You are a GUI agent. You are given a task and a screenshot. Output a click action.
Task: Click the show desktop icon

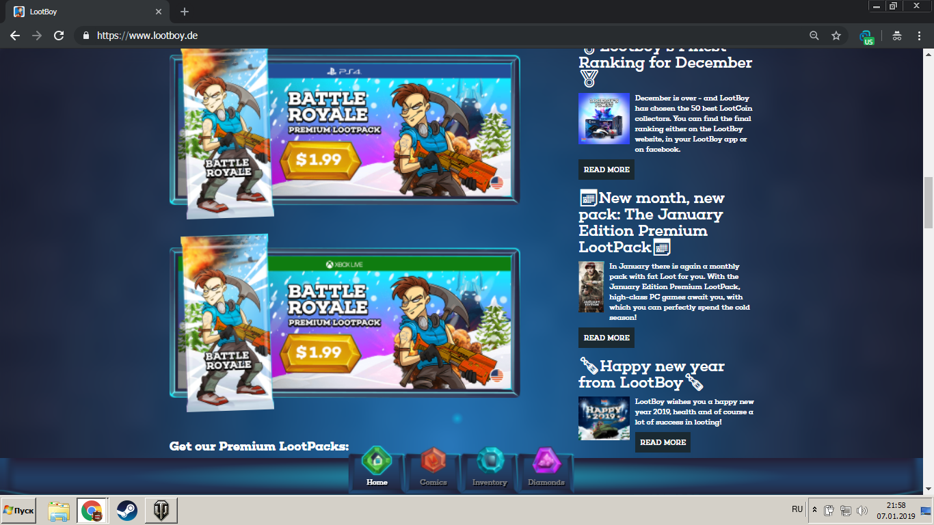click(926, 511)
